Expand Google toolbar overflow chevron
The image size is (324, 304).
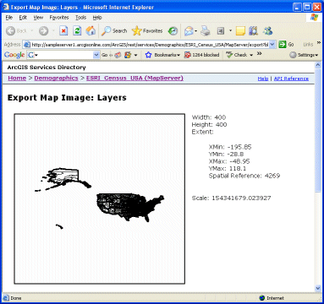coord(260,53)
